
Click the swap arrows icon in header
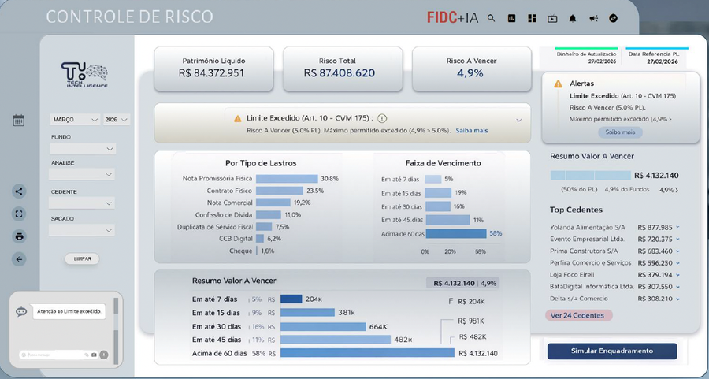click(613, 19)
